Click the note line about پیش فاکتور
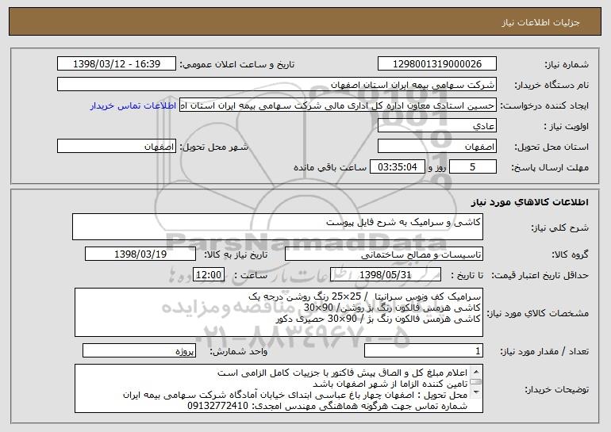This screenshot has height=432, width=611. (343, 373)
